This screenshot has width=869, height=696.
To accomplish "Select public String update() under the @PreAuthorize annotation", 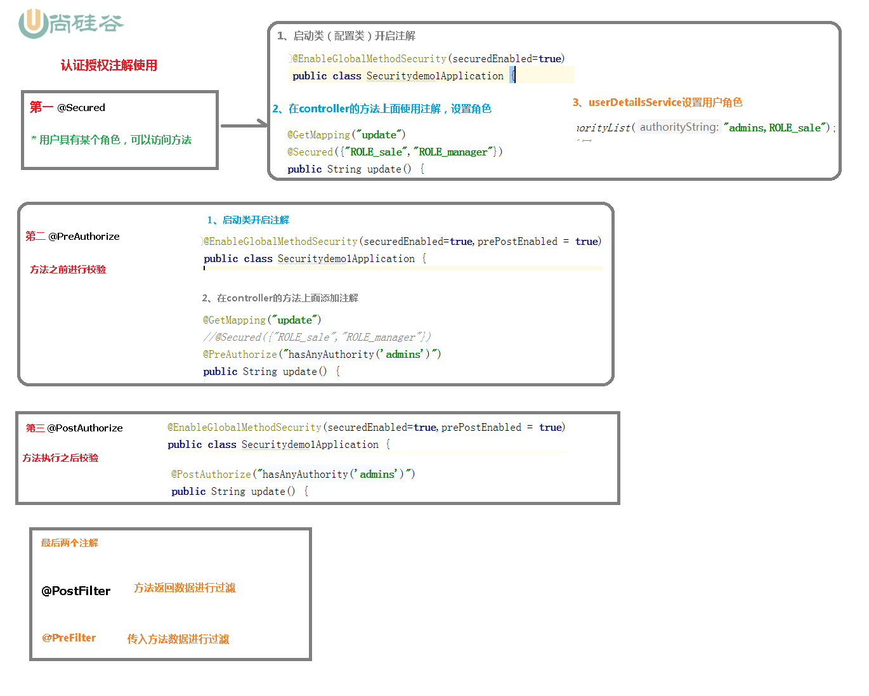I will [x=271, y=371].
